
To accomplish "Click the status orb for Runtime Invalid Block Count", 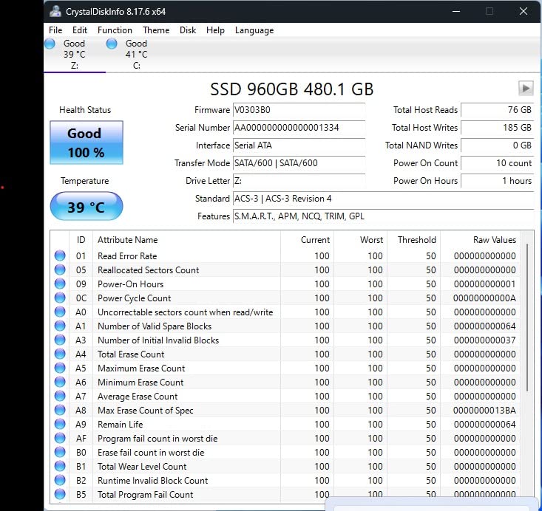I will click(60, 480).
